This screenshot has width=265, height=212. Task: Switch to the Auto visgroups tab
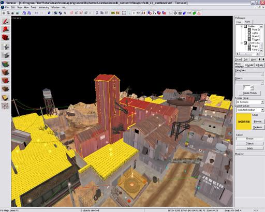click(x=247, y=22)
